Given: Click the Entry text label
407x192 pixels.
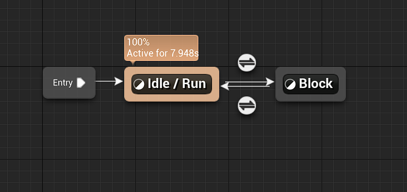Looking at the screenshot, I should (63, 83).
